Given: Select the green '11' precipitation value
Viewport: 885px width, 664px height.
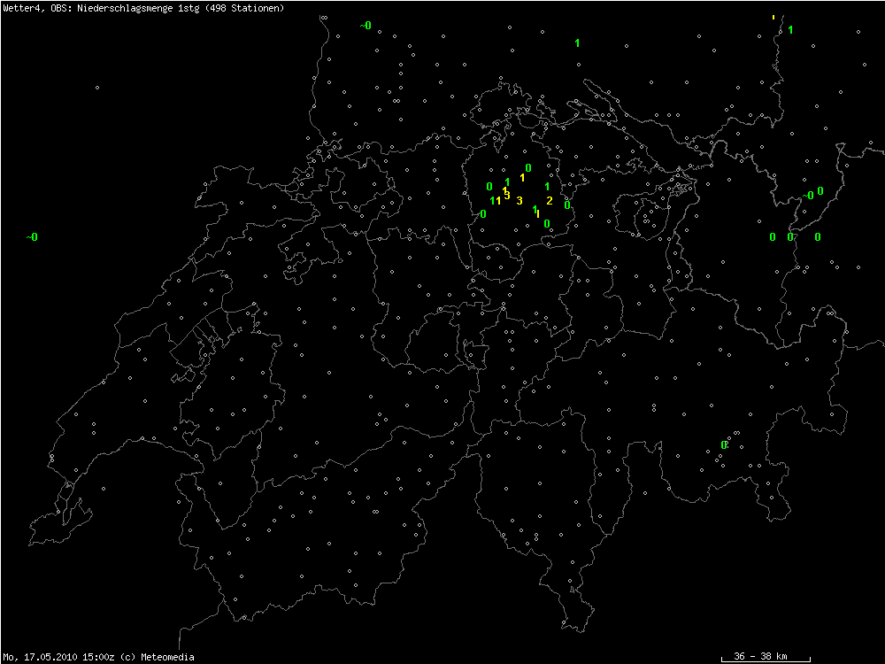Looking at the screenshot, I should [495, 200].
